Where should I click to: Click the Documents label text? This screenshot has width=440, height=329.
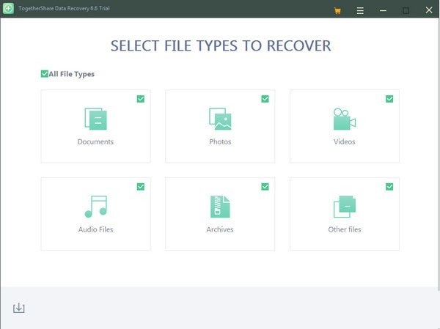[95, 141]
